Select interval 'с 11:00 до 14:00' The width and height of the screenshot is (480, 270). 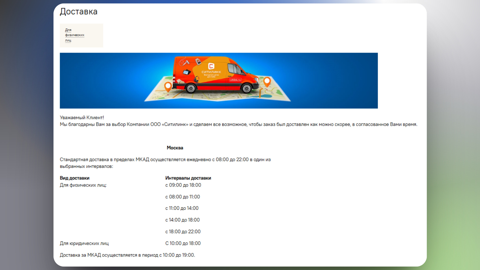pyautogui.click(x=182, y=208)
